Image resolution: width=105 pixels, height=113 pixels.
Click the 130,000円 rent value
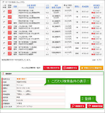[56, 53]
